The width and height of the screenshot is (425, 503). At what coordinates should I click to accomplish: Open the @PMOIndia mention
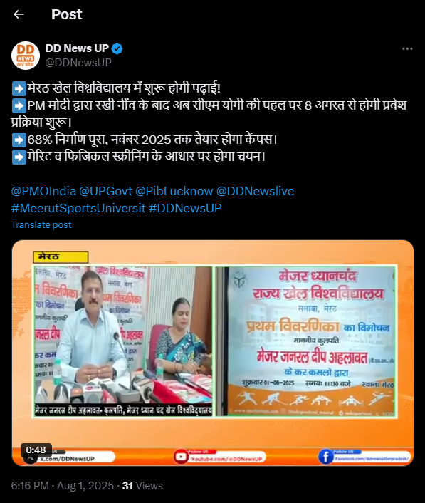[x=43, y=191]
